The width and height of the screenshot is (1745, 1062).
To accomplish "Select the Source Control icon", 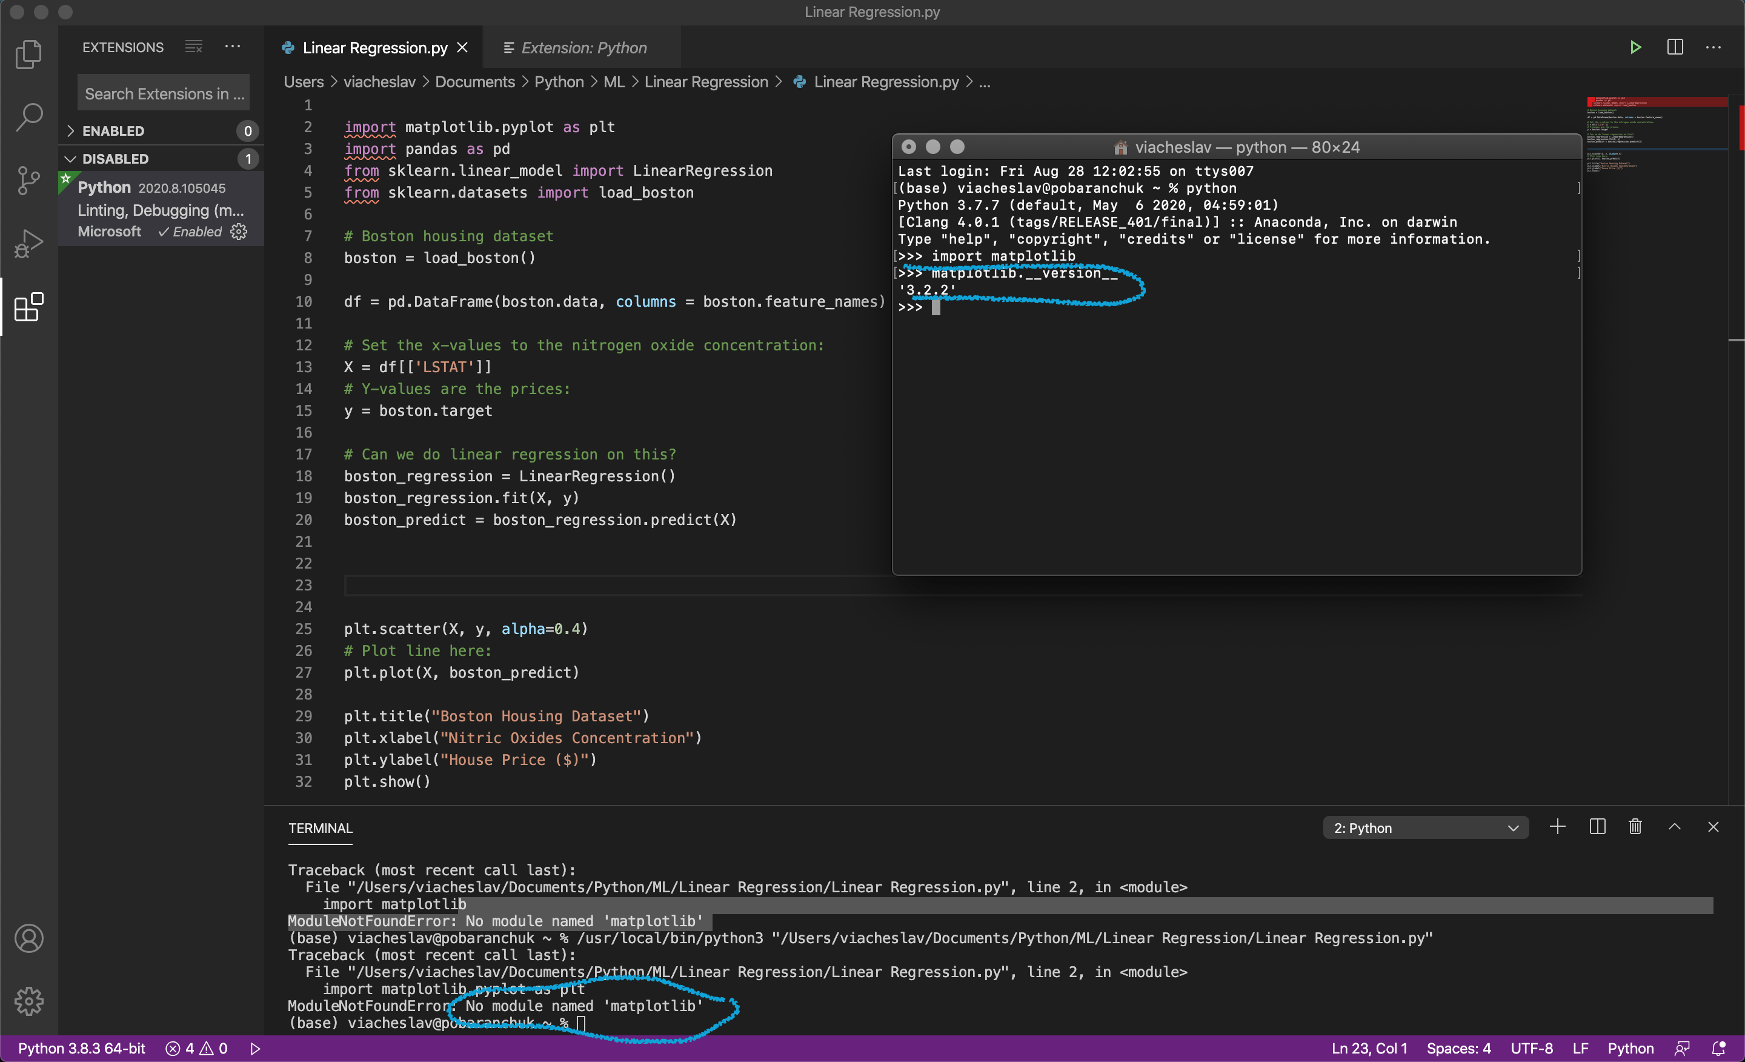I will point(29,181).
